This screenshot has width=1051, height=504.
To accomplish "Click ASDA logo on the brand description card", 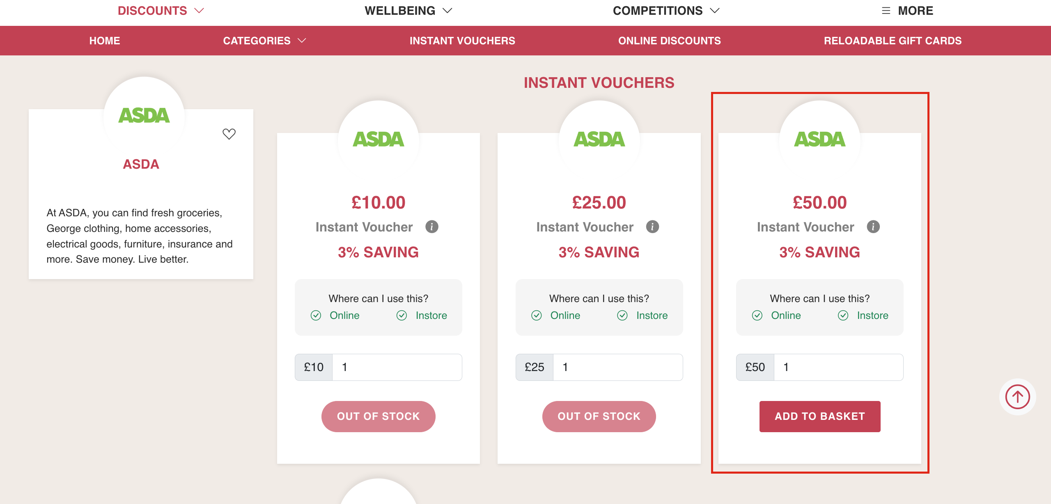I will 144,115.
